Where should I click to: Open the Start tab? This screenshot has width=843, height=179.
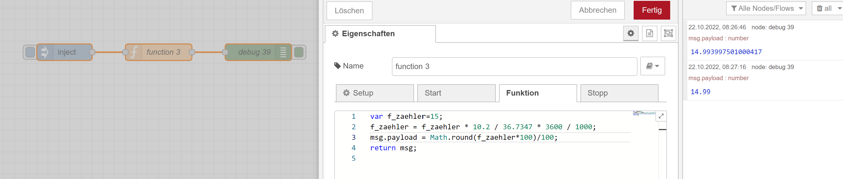click(456, 93)
